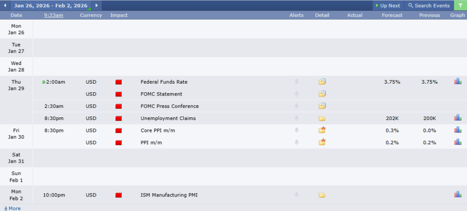Enable alert bell for ISM Manufacturing PMI
Screen dimensions: 467x211
coord(296,195)
